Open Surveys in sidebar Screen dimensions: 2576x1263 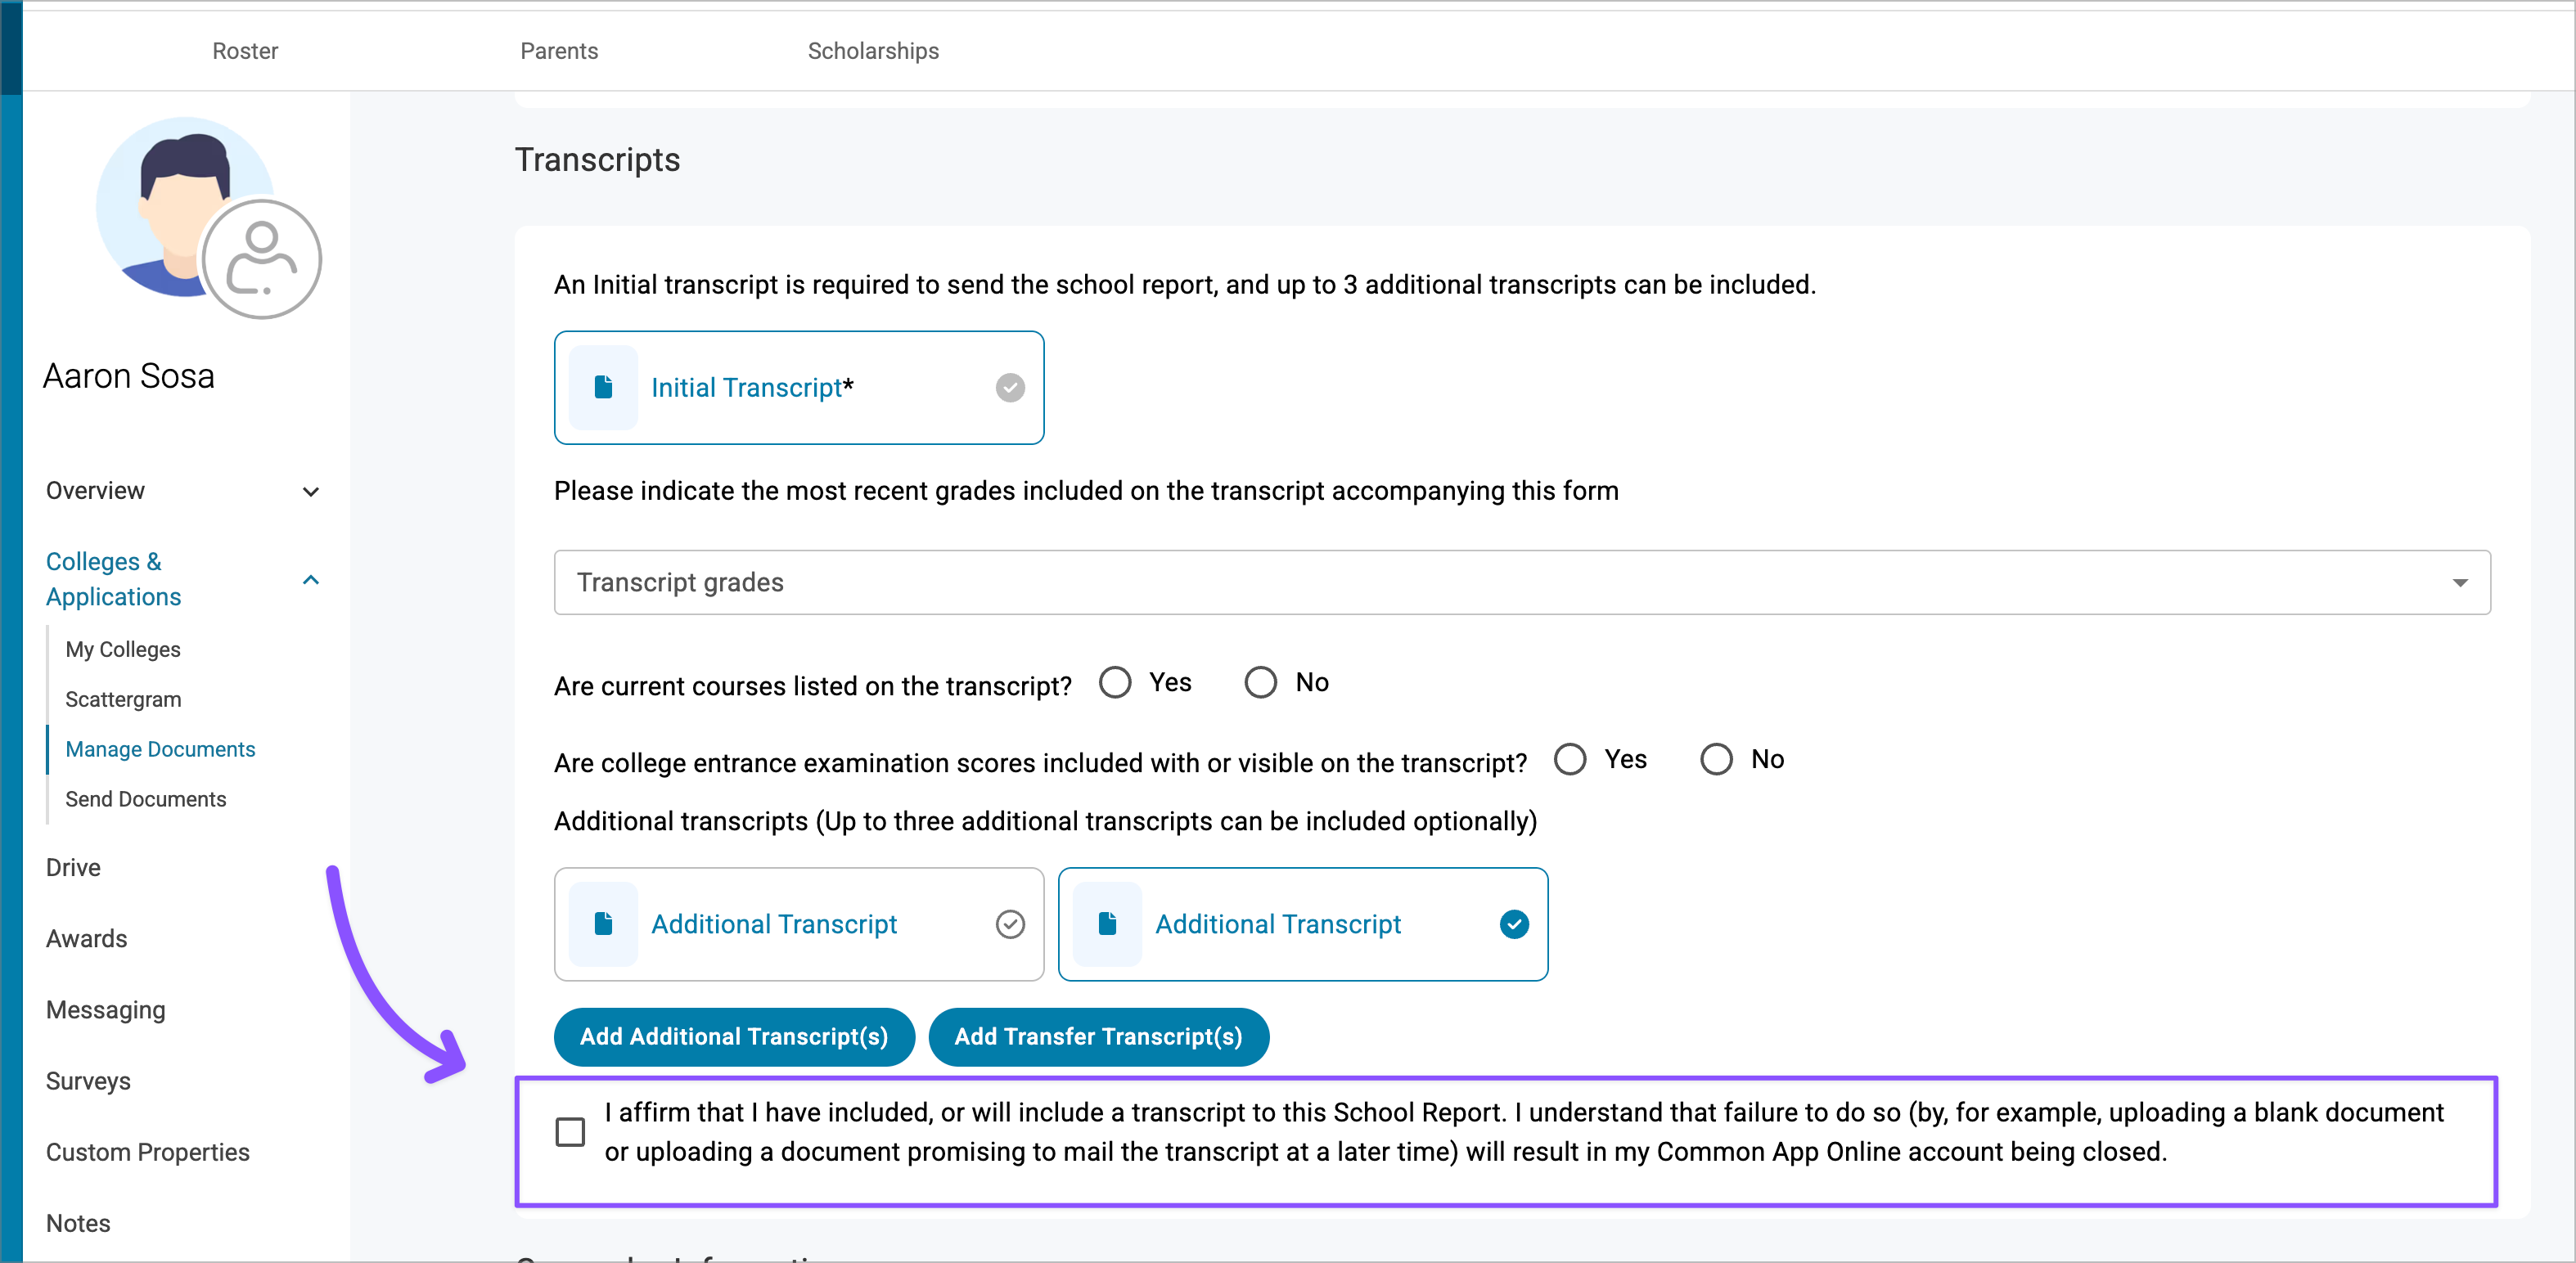pyautogui.click(x=88, y=1081)
